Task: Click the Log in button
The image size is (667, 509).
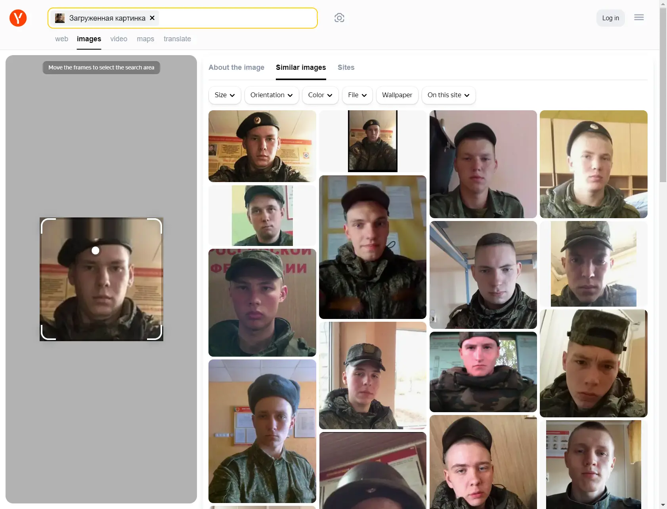Action: [610, 18]
